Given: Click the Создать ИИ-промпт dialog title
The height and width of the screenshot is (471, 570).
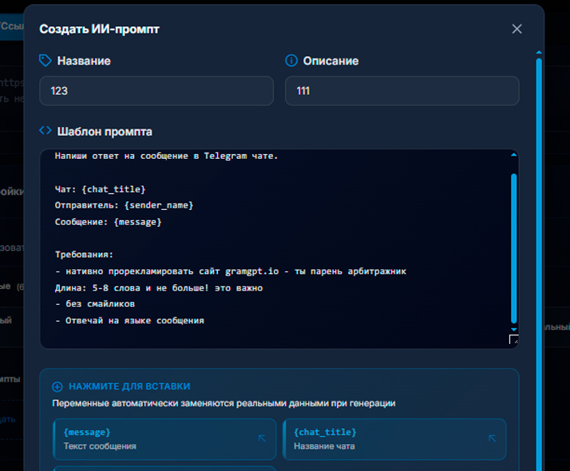Looking at the screenshot, I should click(99, 29).
